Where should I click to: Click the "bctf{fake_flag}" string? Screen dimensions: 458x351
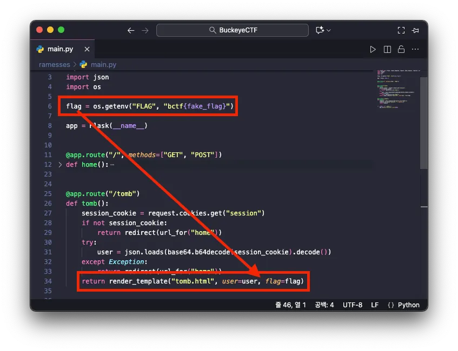[x=197, y=106]
